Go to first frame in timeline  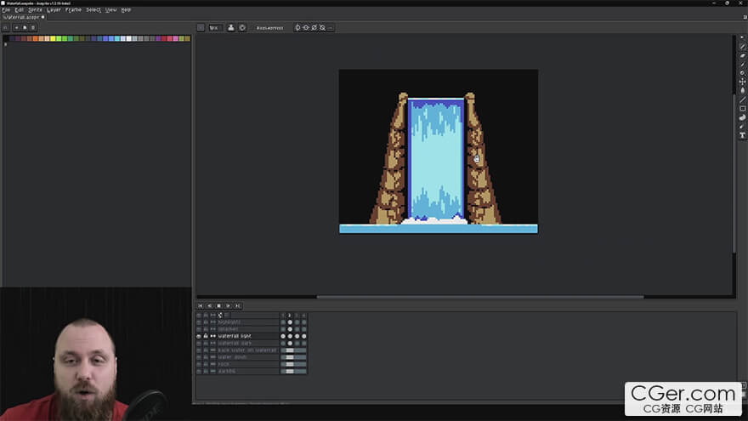pos(201,305)
